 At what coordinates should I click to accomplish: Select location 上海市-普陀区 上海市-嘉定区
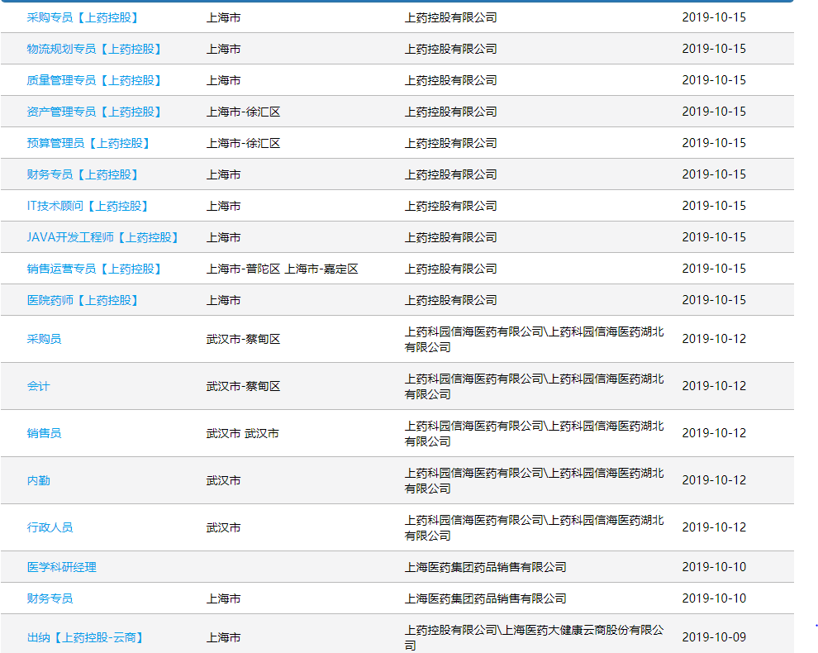pyautogui.click(x=283, y=269)
